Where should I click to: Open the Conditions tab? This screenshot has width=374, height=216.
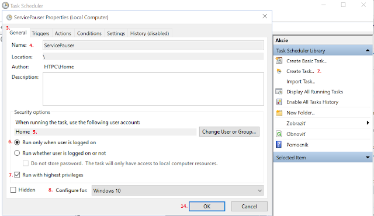coord(89,33)
